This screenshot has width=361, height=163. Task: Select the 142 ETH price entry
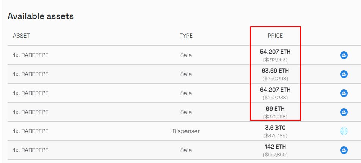(x=275, y=147)
